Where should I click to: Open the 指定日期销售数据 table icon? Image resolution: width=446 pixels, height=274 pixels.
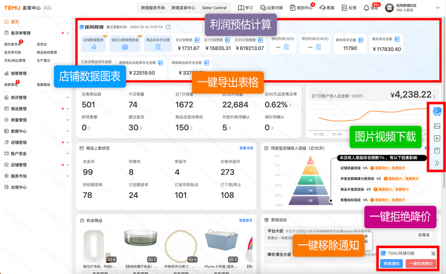(125, 47)
